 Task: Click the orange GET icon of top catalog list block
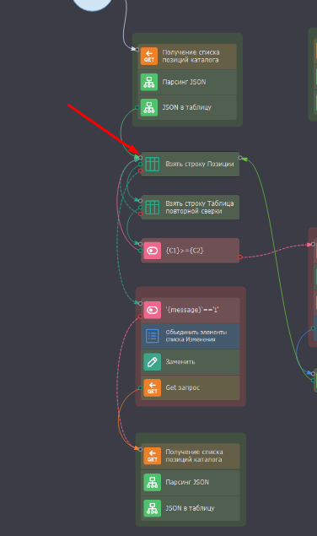coord(149,56)
